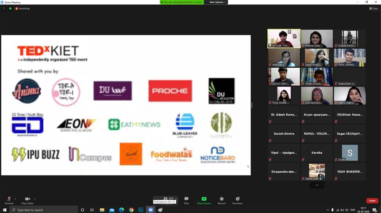Screen dimensions: 381x213
Task: Open the View layout menu
Action: pyautogui.click(x=373, y=8)
